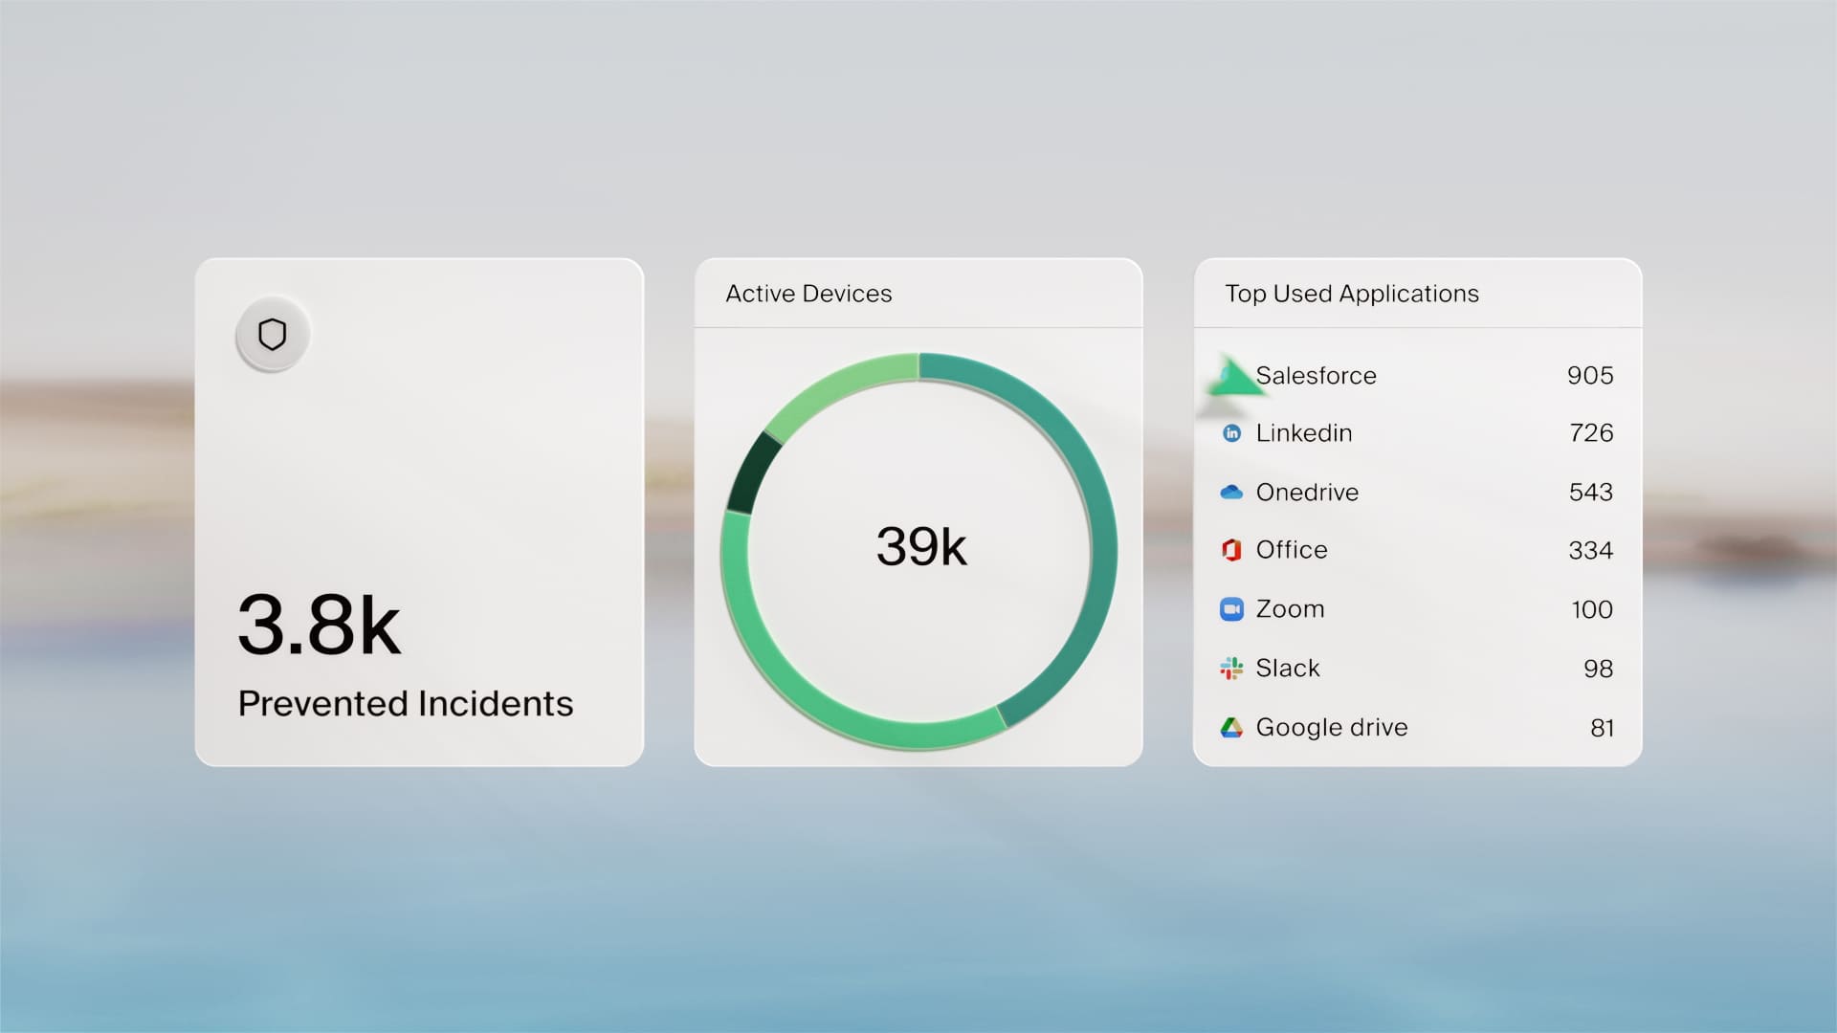This screenshot has width=1837, height=1033.
Task: Click the Linkedin logo icon
Action: pos(1232,433)
